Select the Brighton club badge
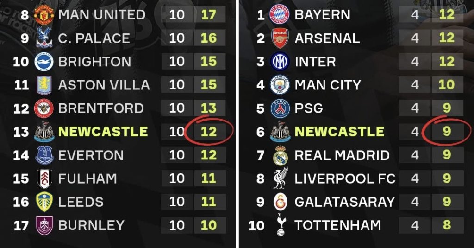Screen dimensions: 474x248 44,62
